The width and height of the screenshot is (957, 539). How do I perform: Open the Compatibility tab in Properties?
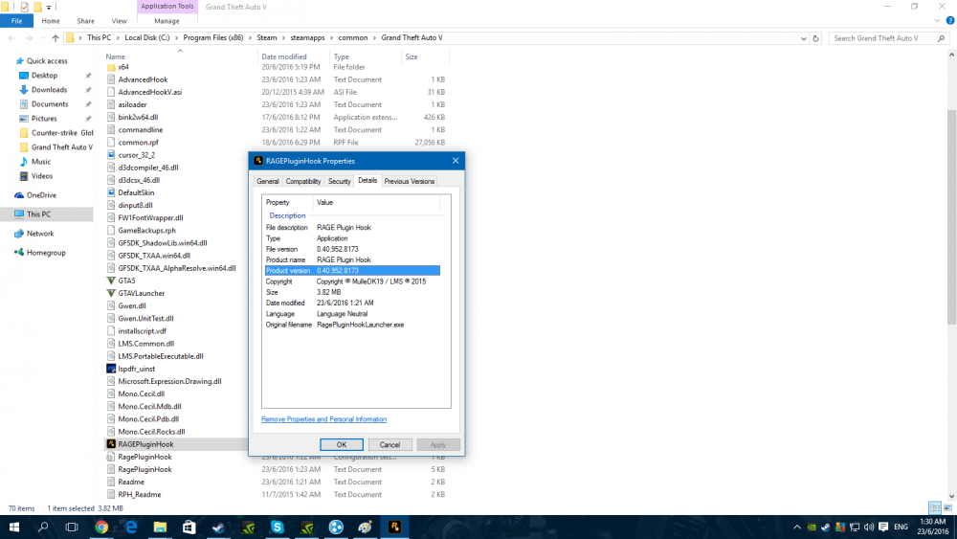tap(302, 181)
